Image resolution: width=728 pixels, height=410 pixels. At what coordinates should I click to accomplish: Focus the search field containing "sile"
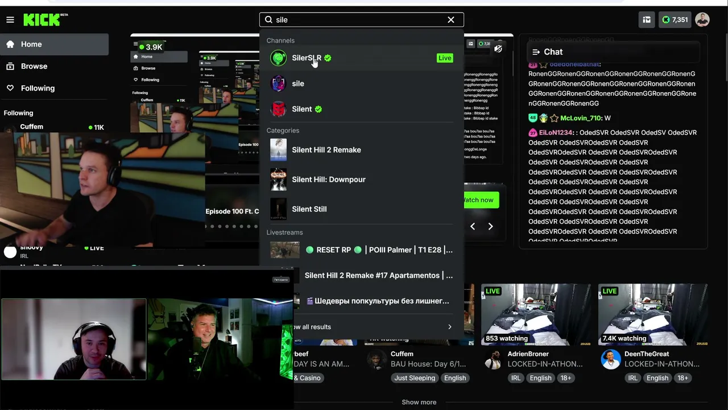(362, 20)
